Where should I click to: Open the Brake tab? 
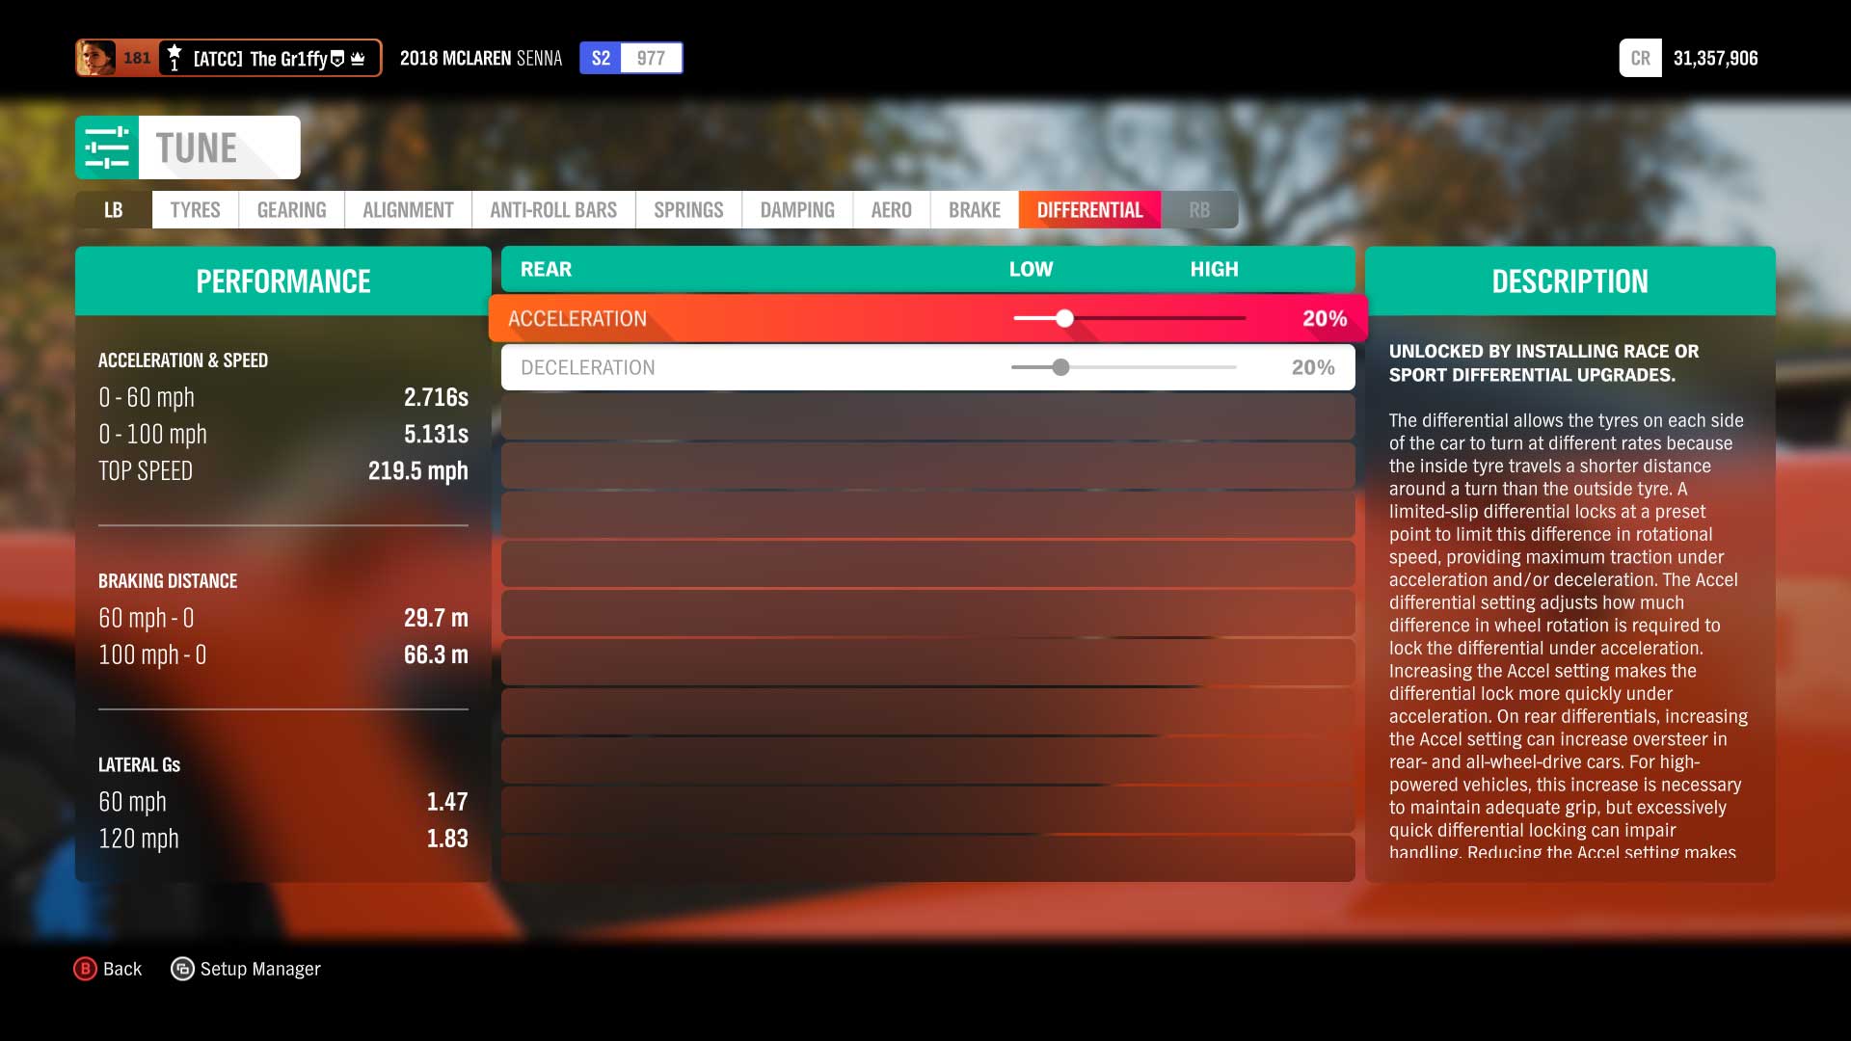click(x=975, y=210)
